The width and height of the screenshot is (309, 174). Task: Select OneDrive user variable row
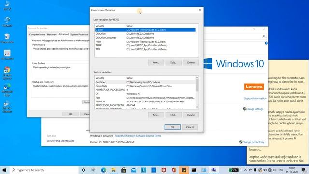145,34
